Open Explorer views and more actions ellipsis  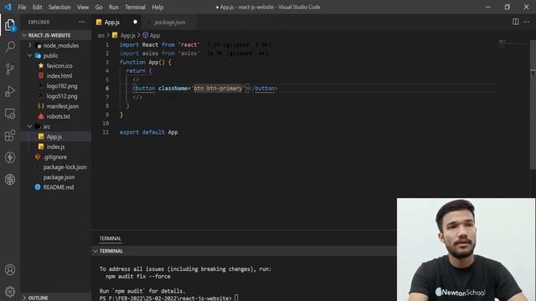click(81, 22)
